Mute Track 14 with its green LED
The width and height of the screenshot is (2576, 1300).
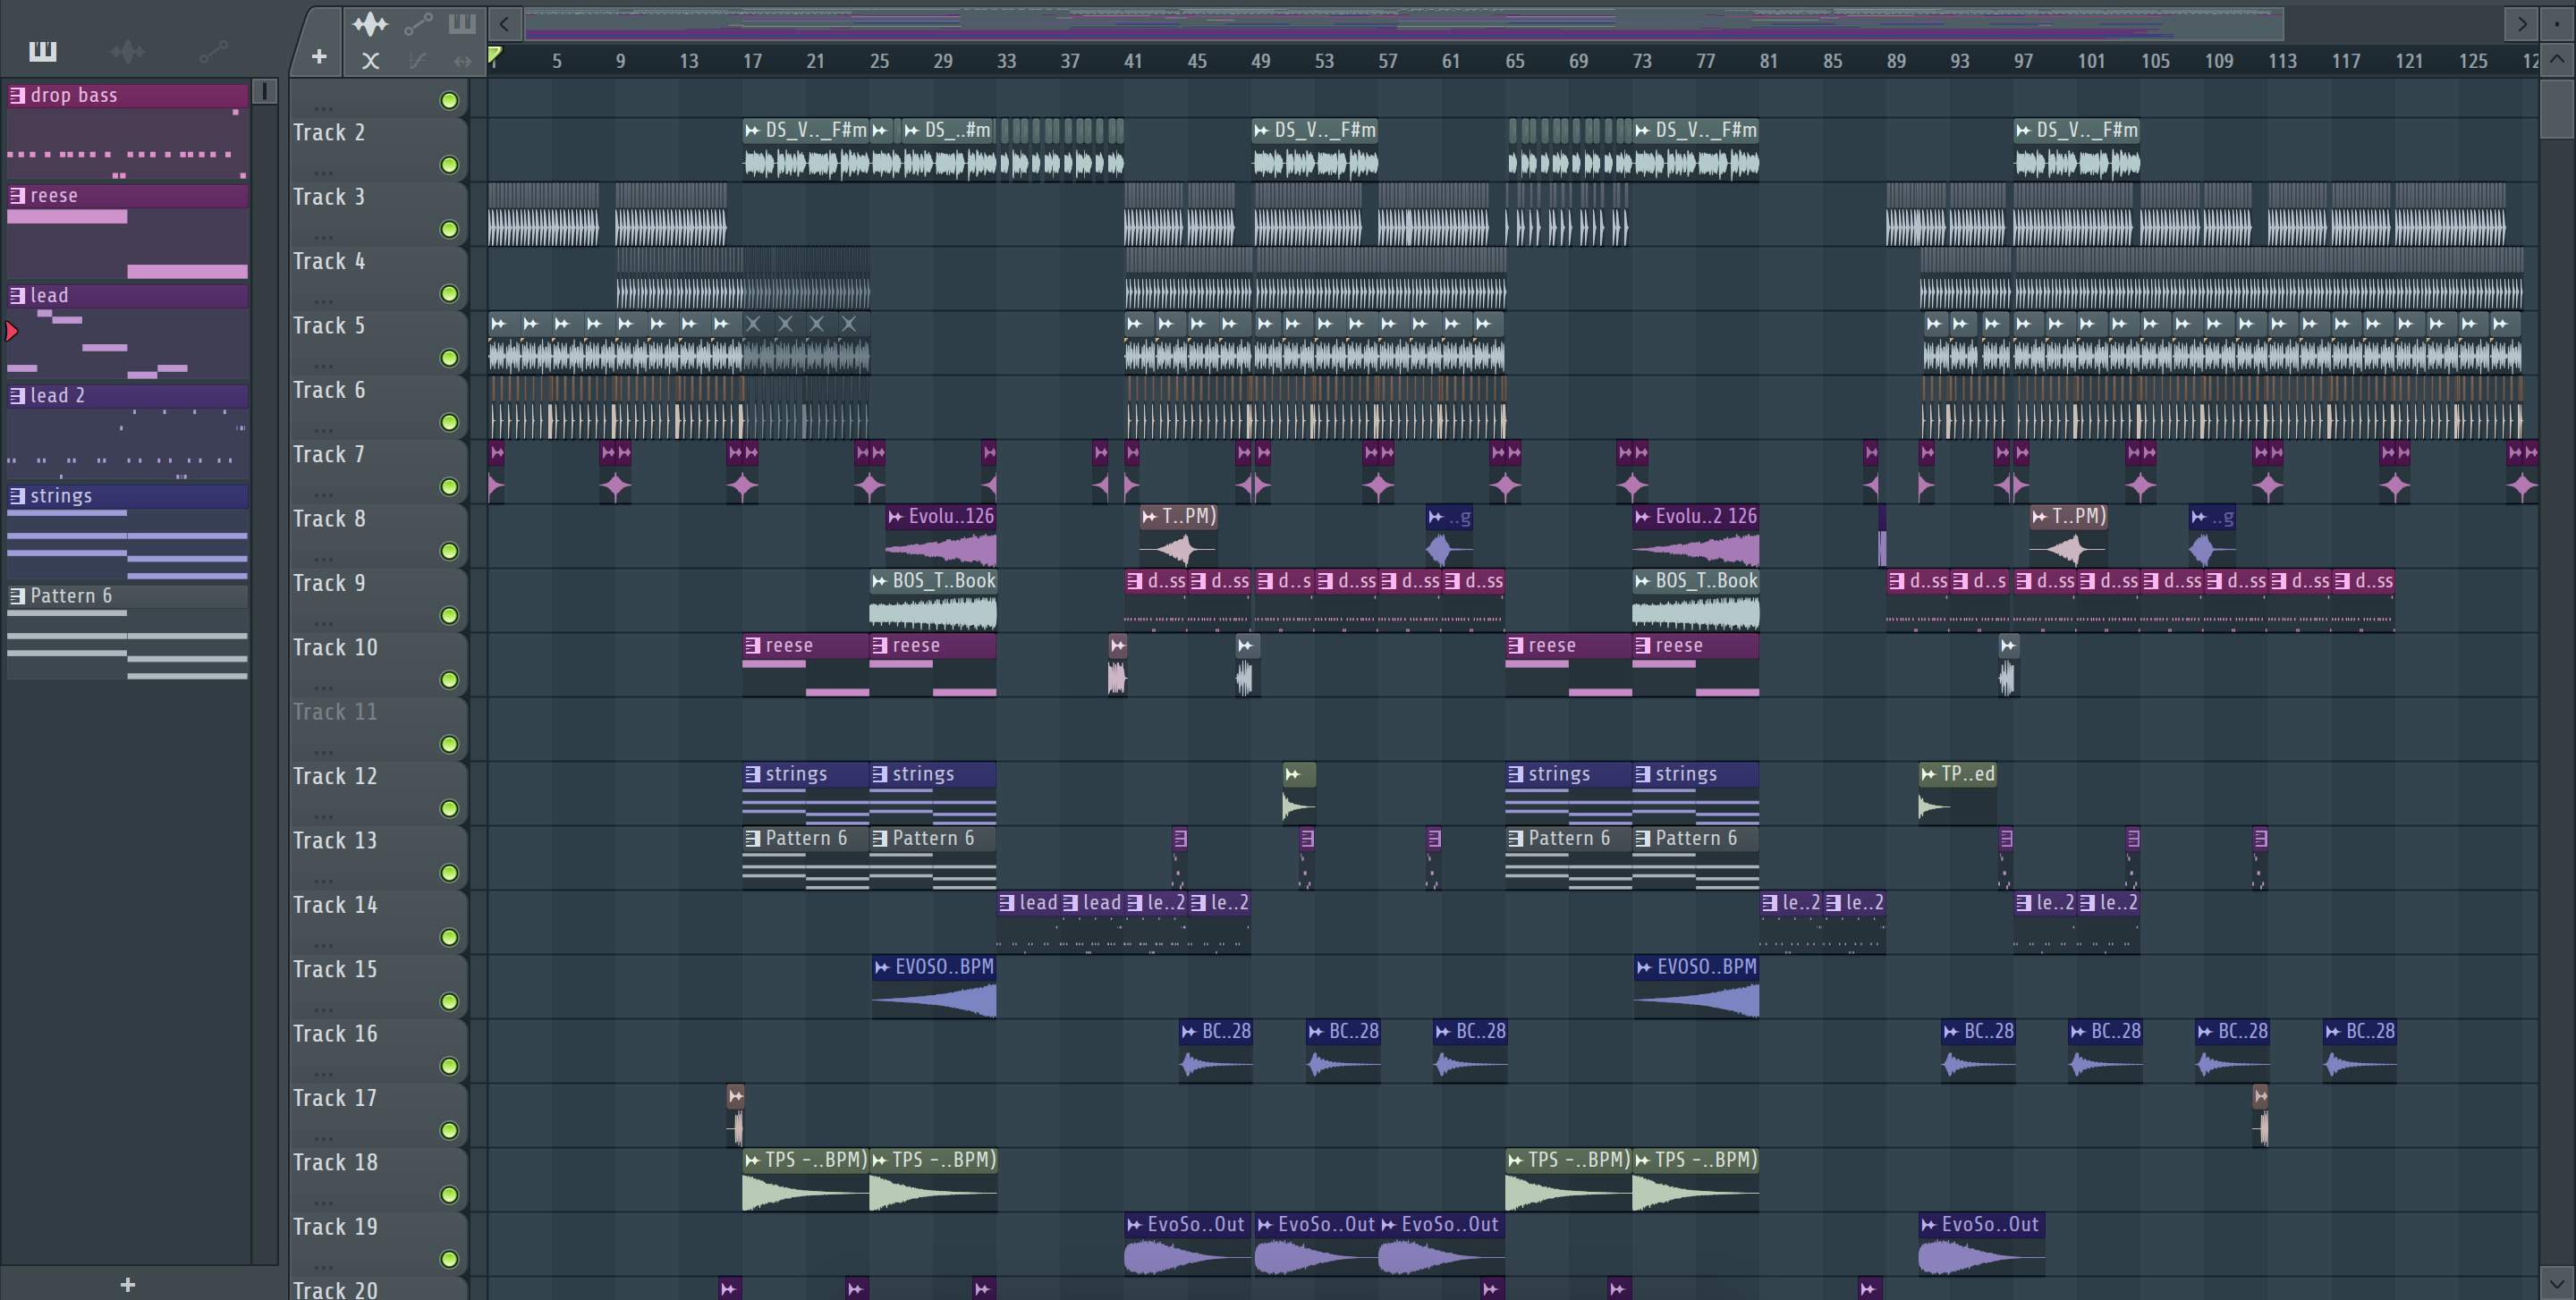coord(449,937)
